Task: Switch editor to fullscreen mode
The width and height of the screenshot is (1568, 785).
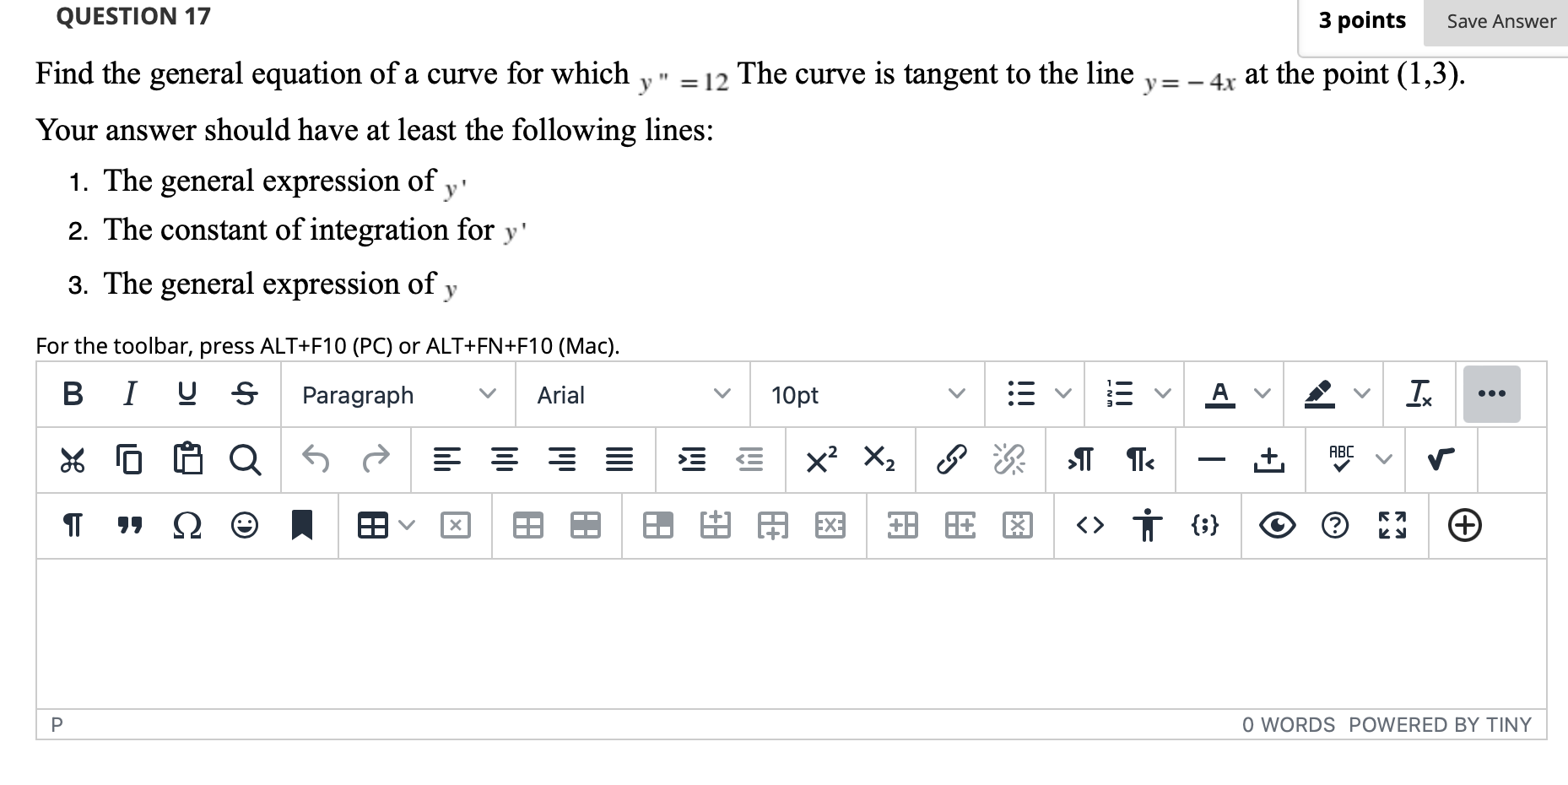Action: [x=1392, y=526]
